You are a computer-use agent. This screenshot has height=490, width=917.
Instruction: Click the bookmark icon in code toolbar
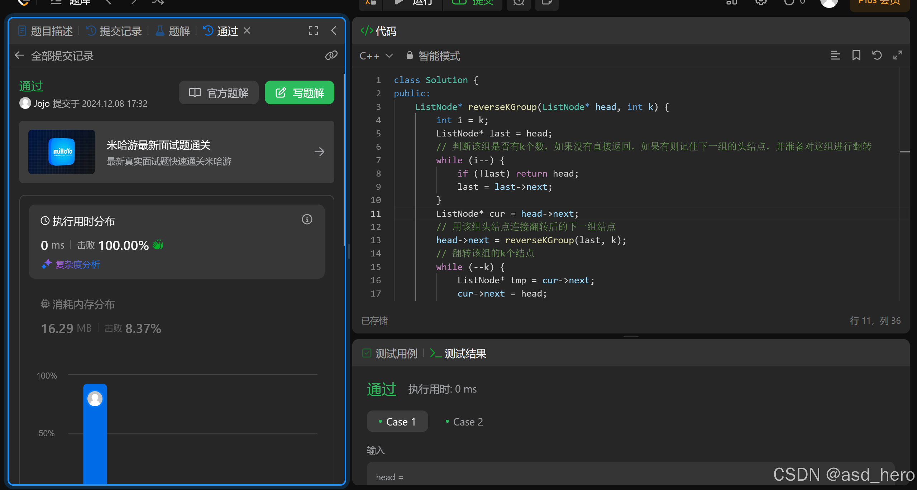click(856, 56)
